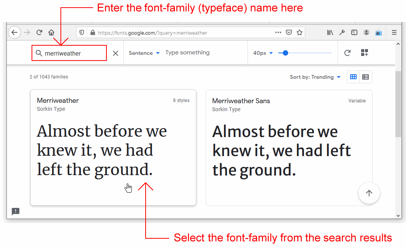Open the developer tools wrench icon
This screenshot has height=249, width=406.
tap(342, 32)
